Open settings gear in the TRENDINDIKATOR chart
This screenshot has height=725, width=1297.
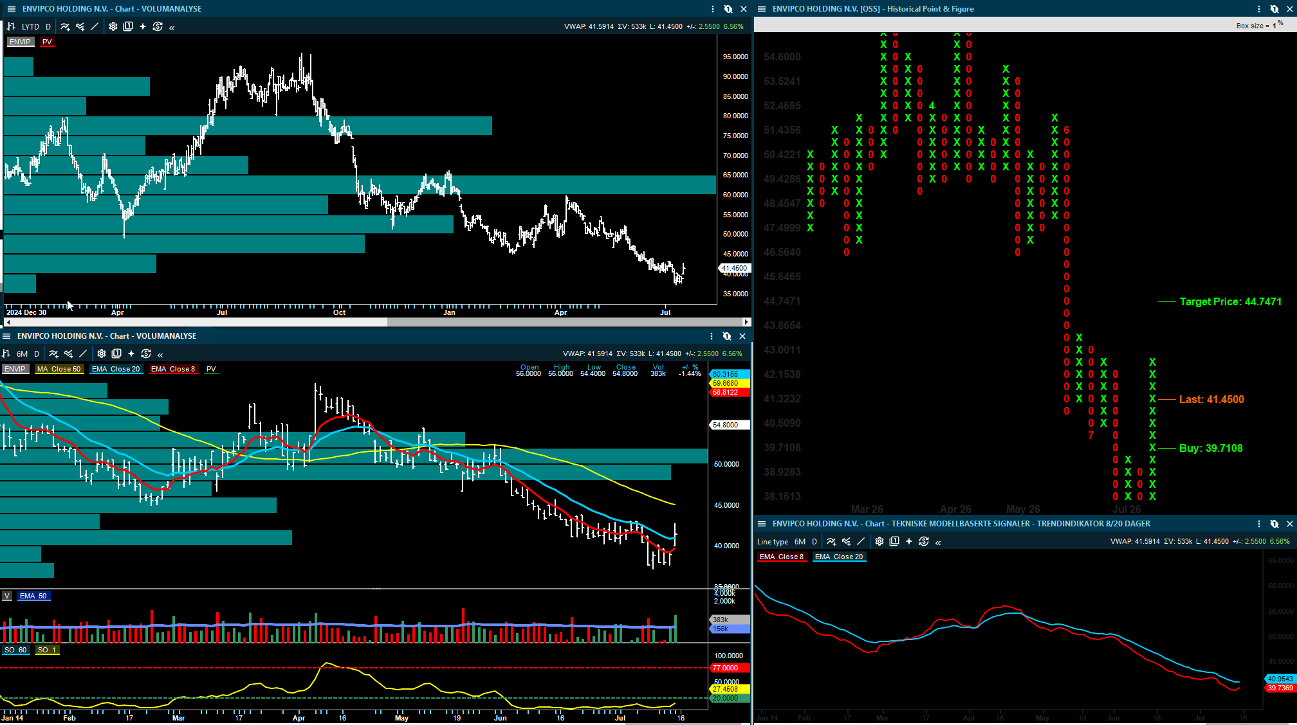point(879,542)
